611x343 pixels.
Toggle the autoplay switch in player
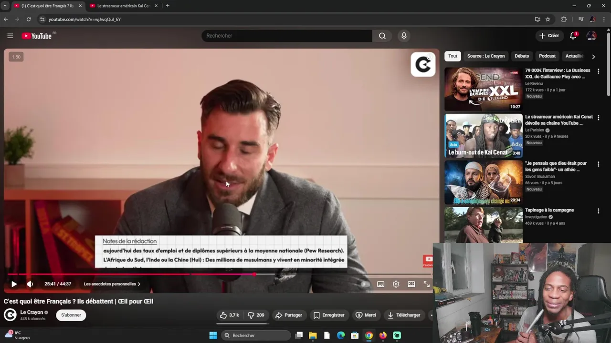(x=365, y=284)
